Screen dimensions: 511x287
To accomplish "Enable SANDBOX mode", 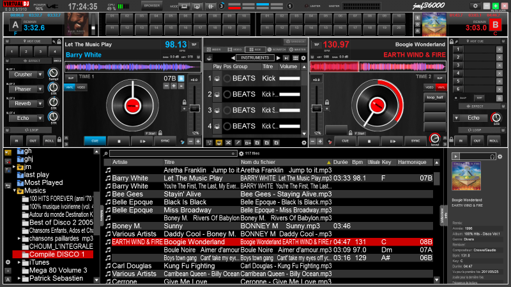I will 295,41.
